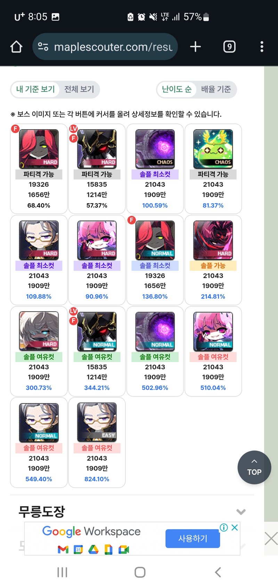Open the browser three-dot menu
Viewport: 278px width, 588px height.
(x=262, y=47)
